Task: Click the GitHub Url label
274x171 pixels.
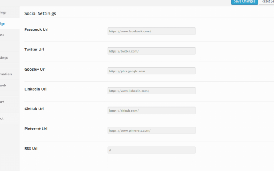Action: [x=34, y=109]
